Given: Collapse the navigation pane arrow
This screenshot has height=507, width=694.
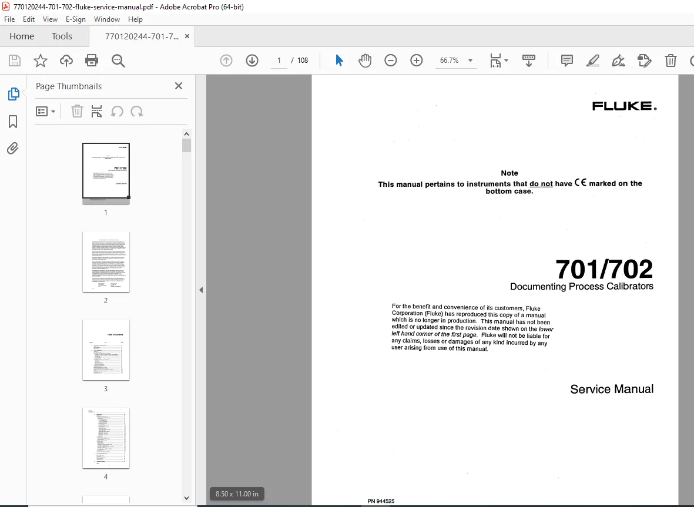Looking at the screenshot, I should [x=201, y=290].
